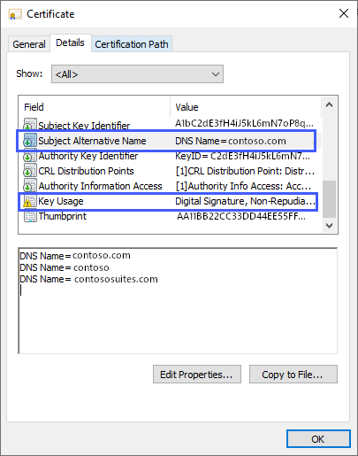Viewport: 358px width, 456px height.
Task: Click the DNS Name= contososuites.com line
Action: click(88, 279)
